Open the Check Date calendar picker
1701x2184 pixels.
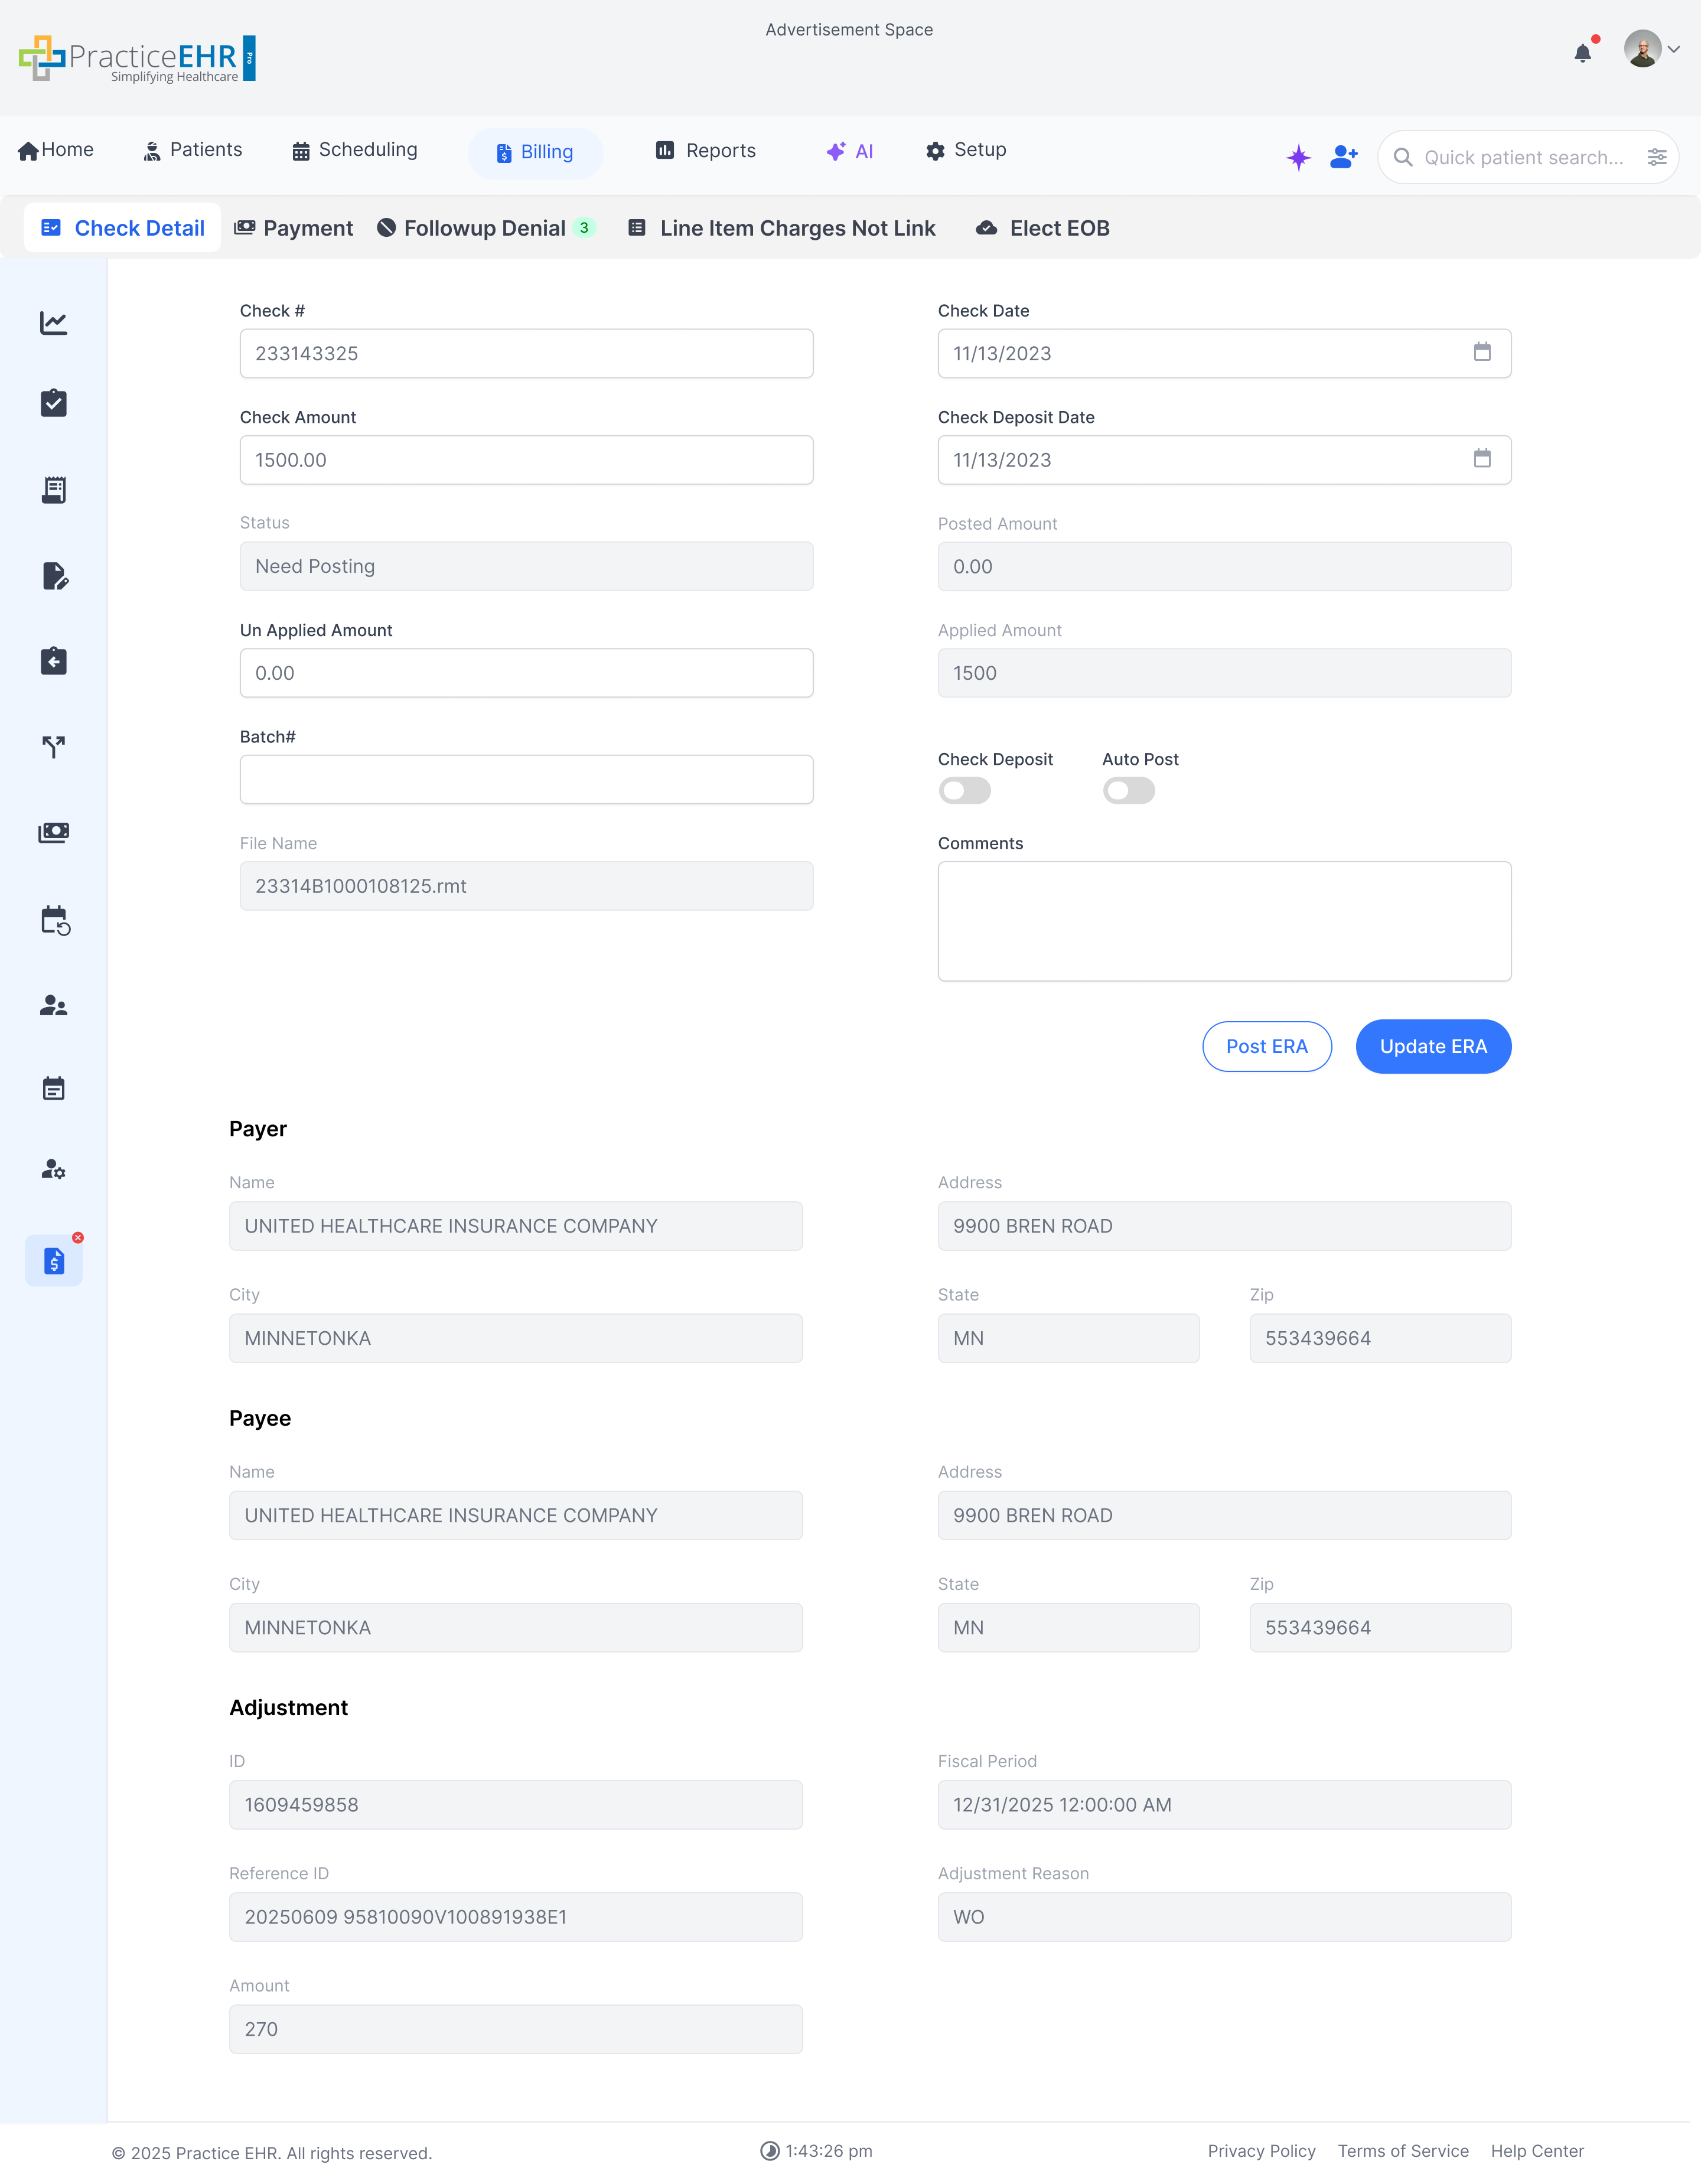click(x=1484, y=353)
